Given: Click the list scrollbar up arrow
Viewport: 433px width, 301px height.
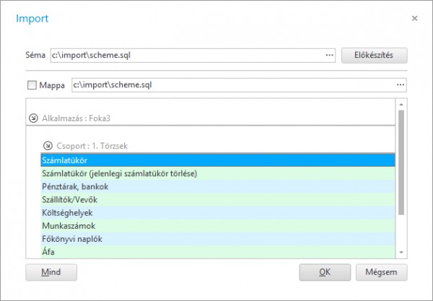Looking at the screenshot, I should pyautogui.click(x=401, y=105).
